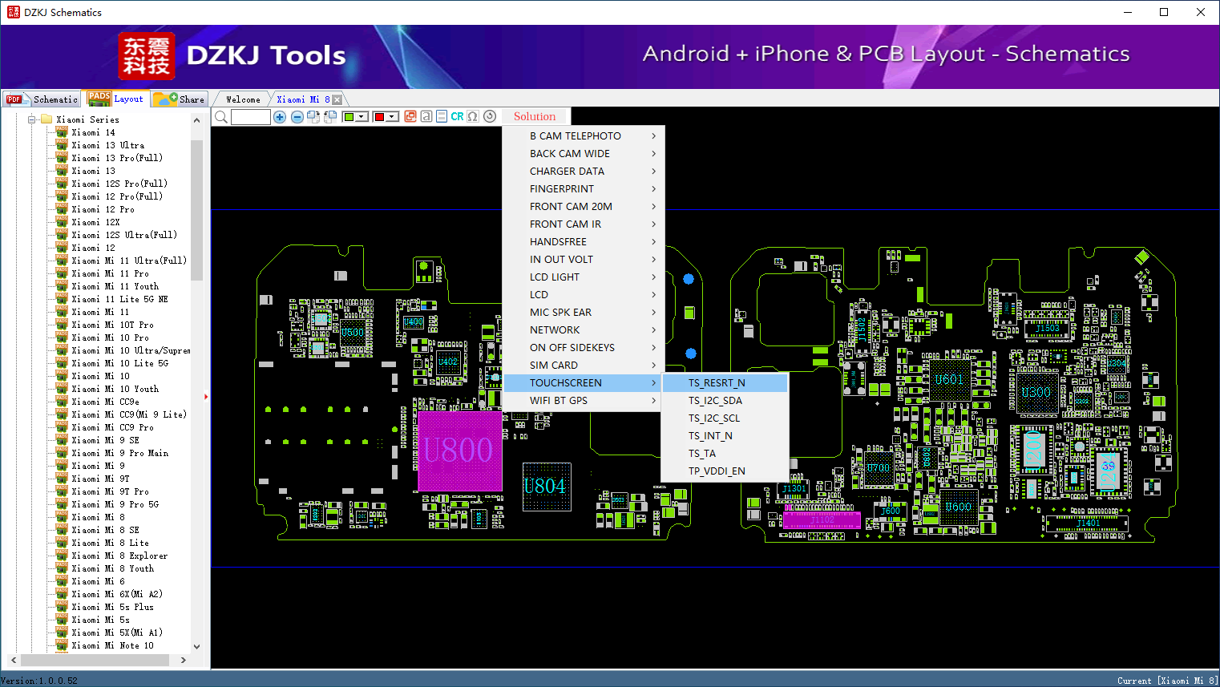Viewport: 1220px width, 687px height.
Task: Open the green color dropdown arrow
Action: pyautogui.click(x=362, y=117)
